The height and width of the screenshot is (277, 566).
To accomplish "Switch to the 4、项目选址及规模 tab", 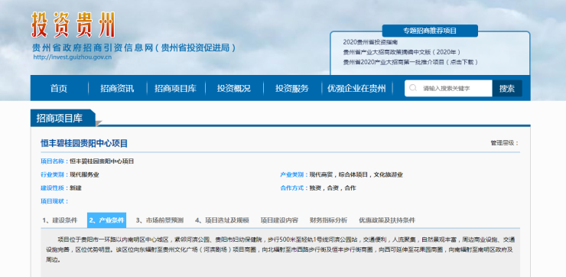I will 222,220.
